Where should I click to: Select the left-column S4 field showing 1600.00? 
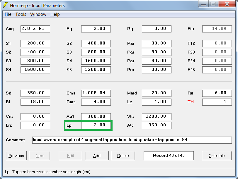(35, 70)
